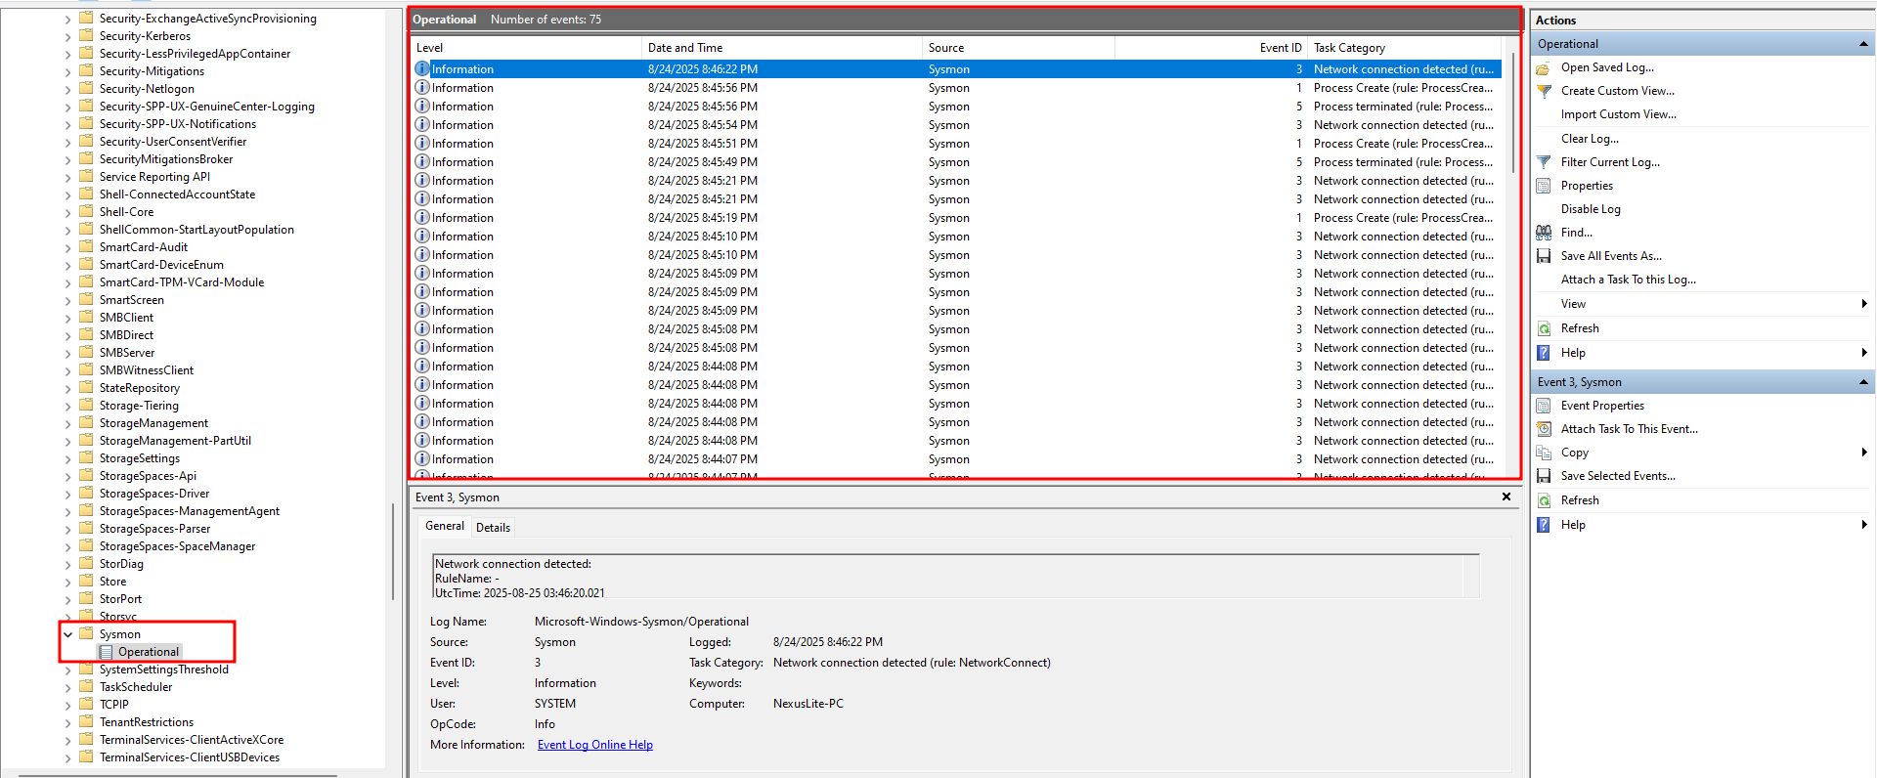
Task: Switch to the Details tab
Action: pos(493,528)
